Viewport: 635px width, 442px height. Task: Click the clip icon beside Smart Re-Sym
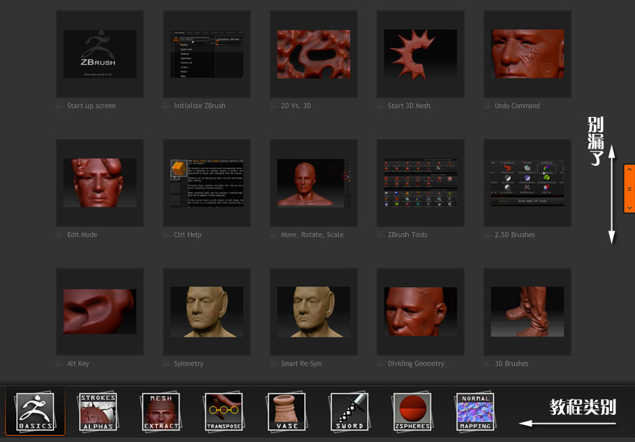[274, 364]
